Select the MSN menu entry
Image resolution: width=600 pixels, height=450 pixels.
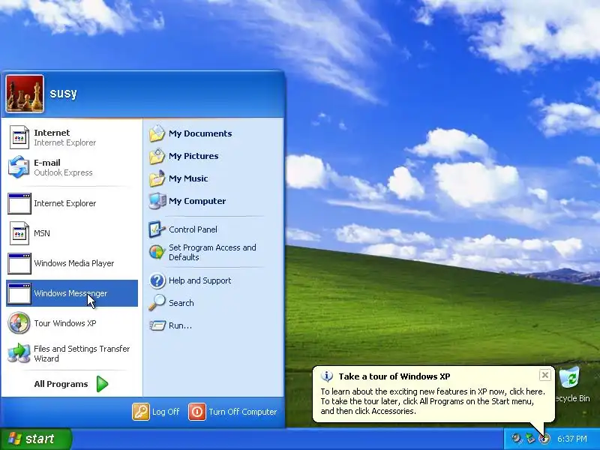[x=72, y=233]
